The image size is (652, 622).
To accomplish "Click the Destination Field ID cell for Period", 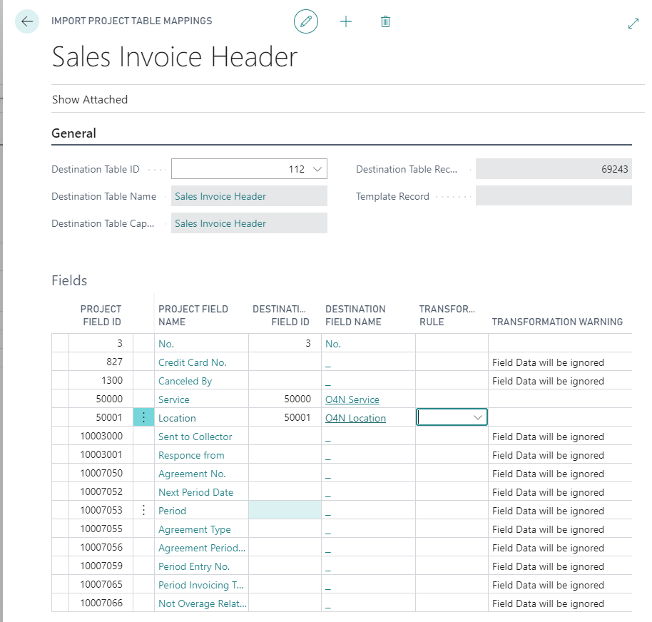I will click(285, 511).
